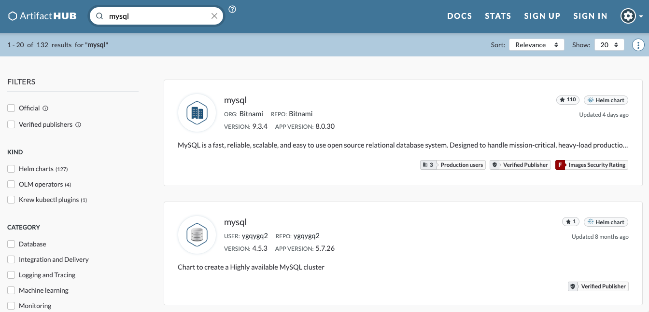
Task: Open the Sort by Relevance dropdown
Action: pyautogui.click(x=536, y=45)
